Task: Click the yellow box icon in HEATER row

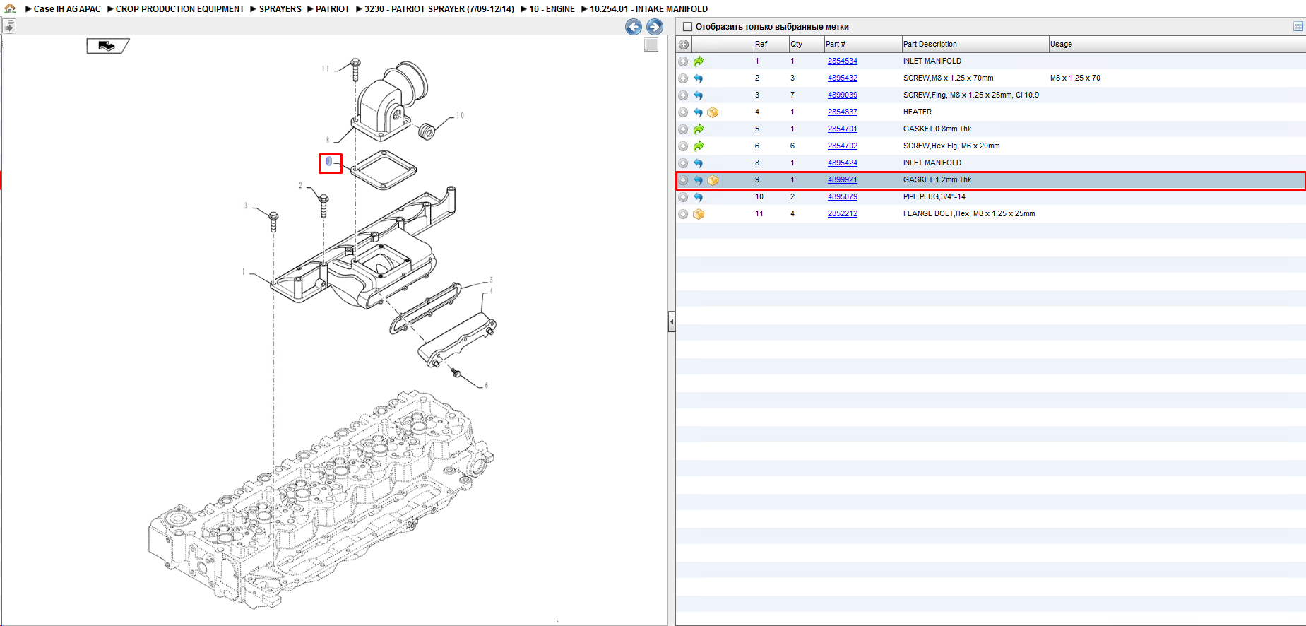Action: coord(713,112)
